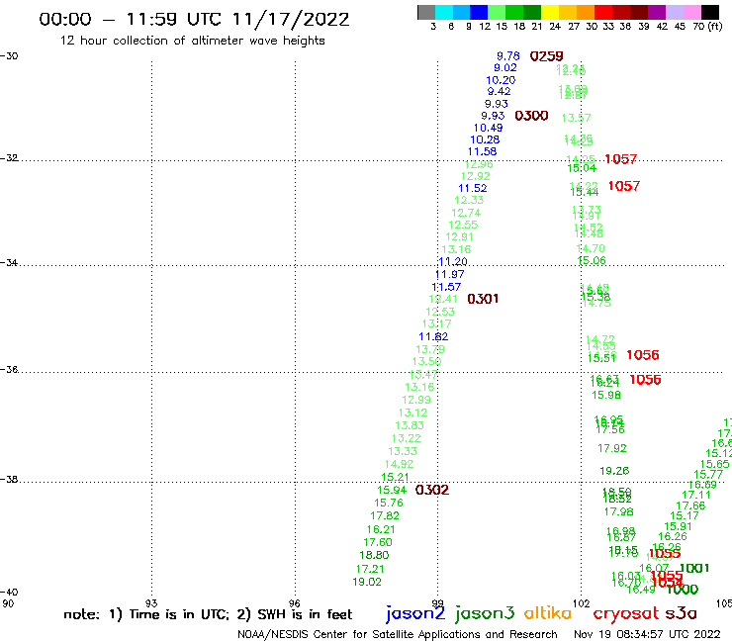Click the lavender swatch in the legend
This screenshot has width=732, height=643.
(674, 12)
